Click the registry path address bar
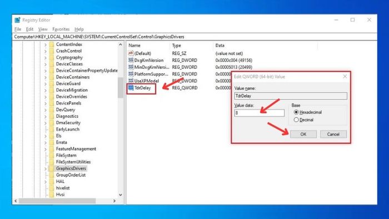The image size is (389, 219). (194, 37)
